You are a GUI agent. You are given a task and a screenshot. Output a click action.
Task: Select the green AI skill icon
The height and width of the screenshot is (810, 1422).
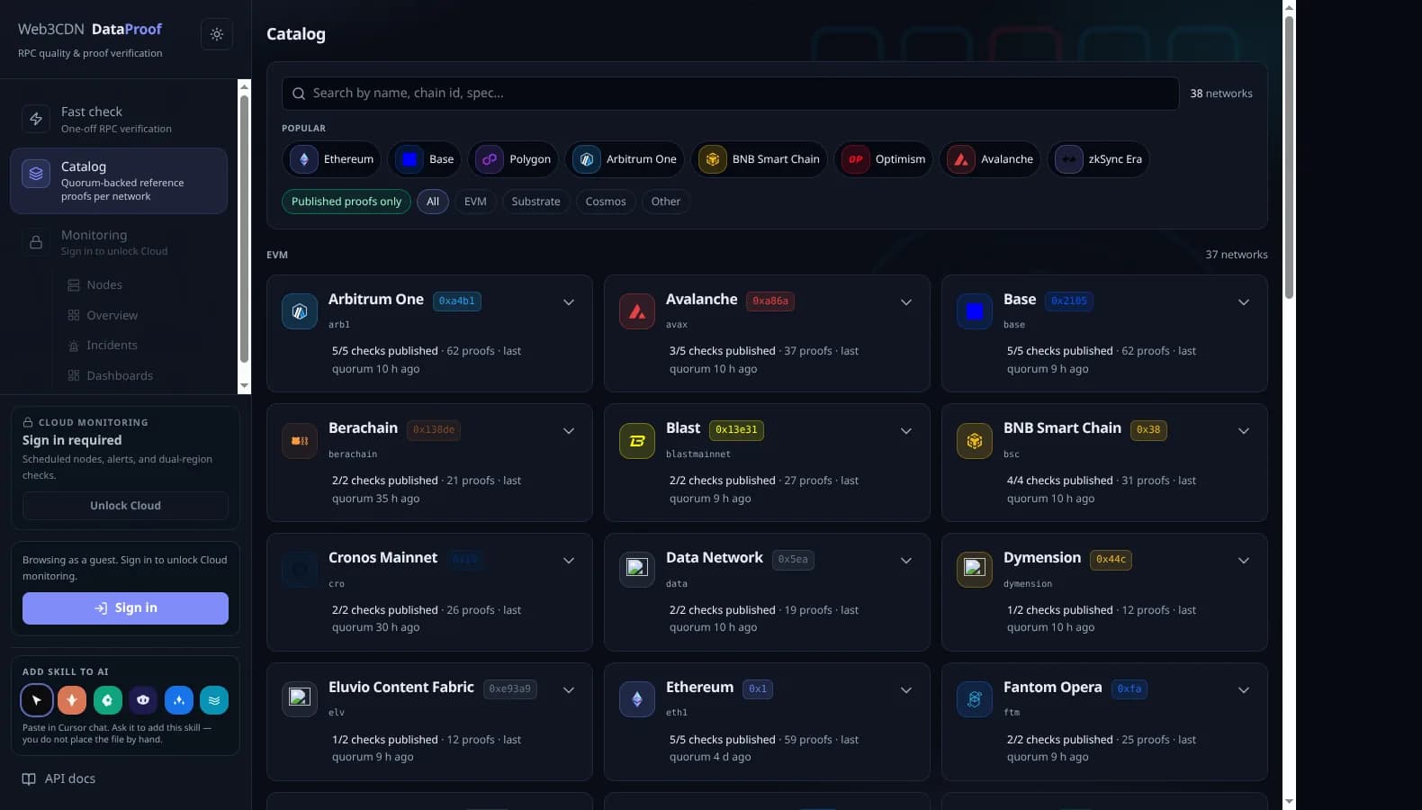[107, 699]
